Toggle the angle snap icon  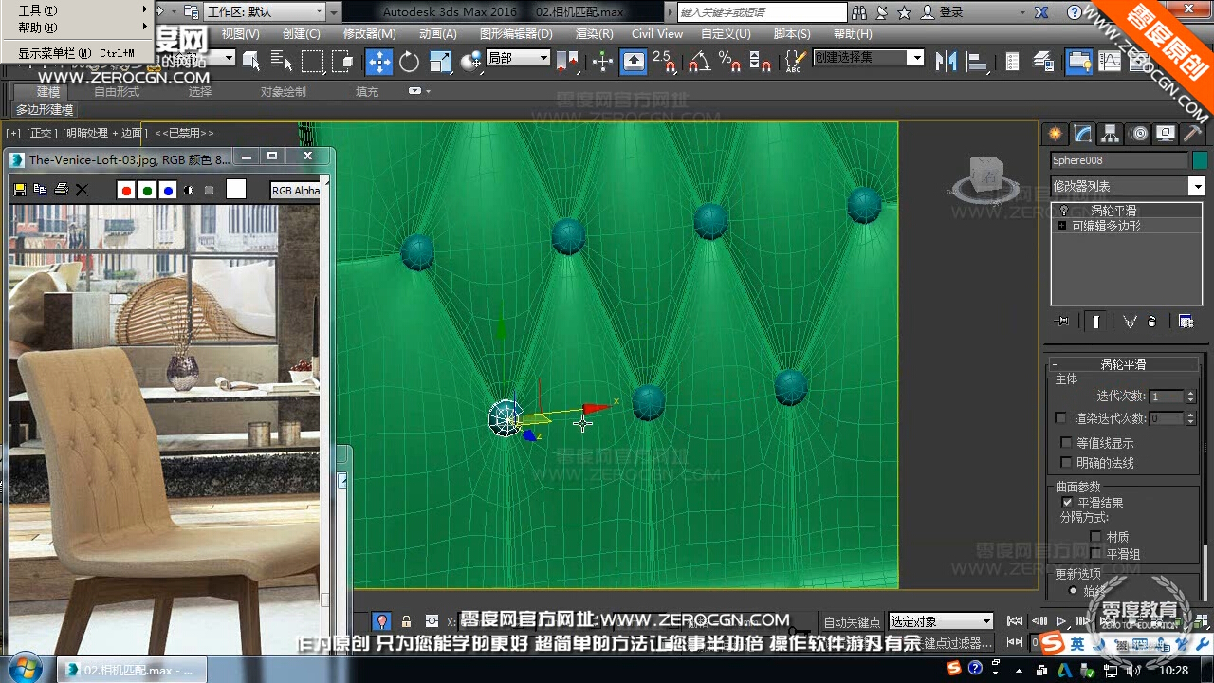(699, 62)
